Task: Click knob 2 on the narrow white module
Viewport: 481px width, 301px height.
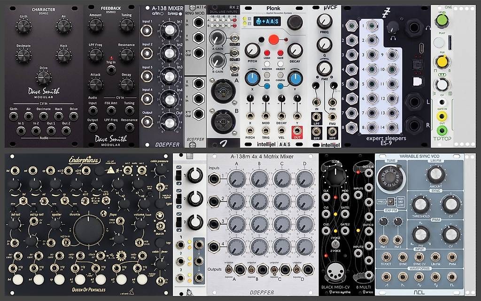Action: point(195,198)
